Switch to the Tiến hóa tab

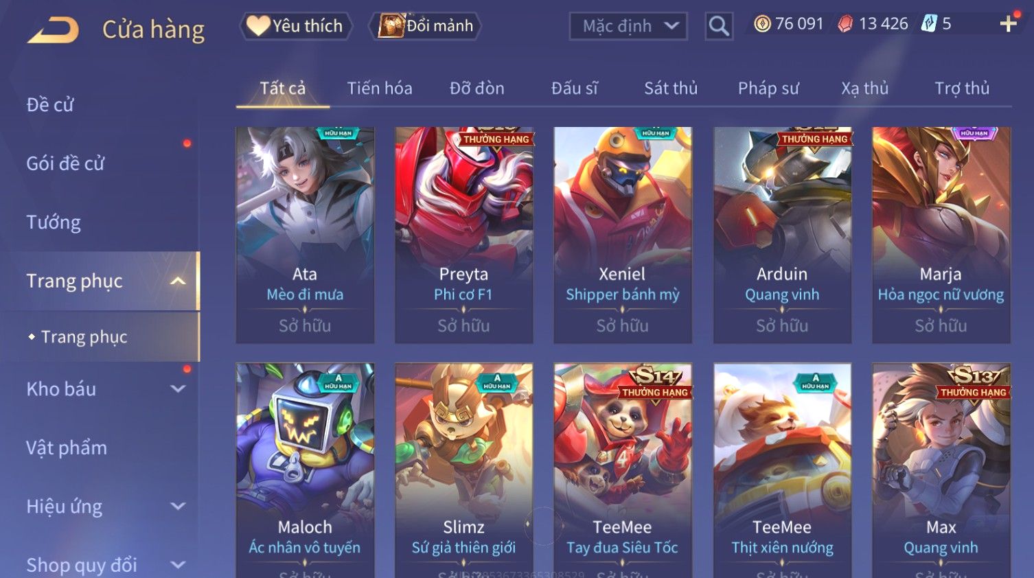(380, 88)
